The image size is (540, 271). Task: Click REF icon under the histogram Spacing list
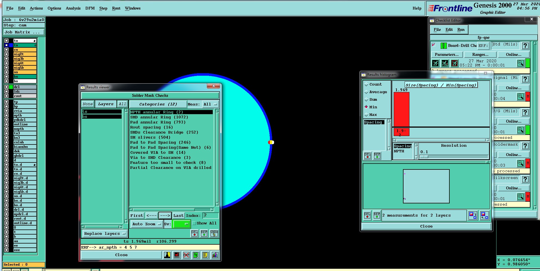click(377, 156)
